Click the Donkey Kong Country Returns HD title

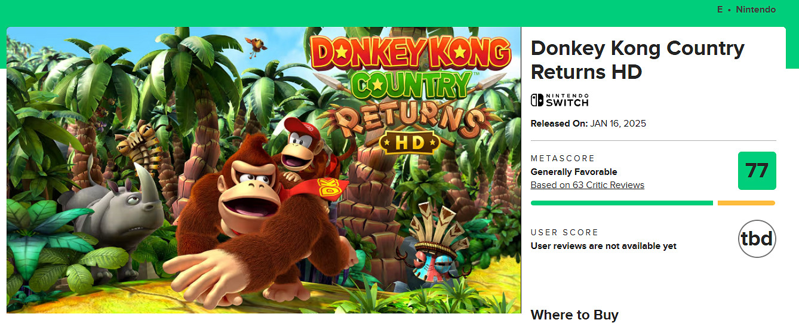tap(637, 60)
